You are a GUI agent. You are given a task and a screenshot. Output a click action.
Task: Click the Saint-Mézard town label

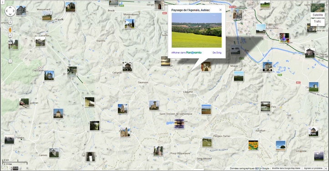(x=204, y=159)
